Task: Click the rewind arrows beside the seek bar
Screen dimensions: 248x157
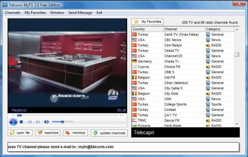Action: click(13, 115)
